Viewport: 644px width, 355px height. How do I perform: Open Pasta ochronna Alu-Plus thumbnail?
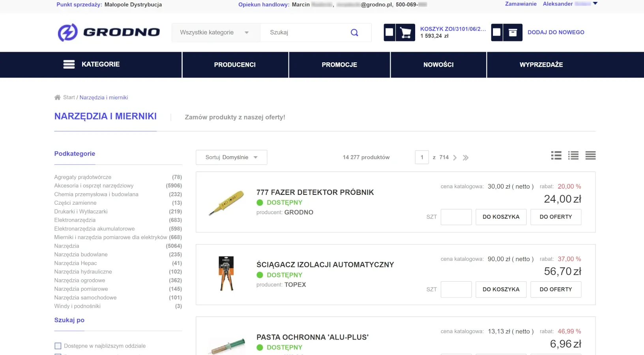[x=227, y=346]
